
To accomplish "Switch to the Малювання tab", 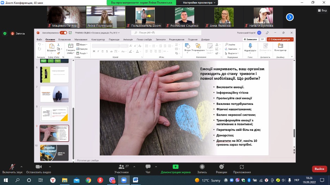I will (81, 39).
